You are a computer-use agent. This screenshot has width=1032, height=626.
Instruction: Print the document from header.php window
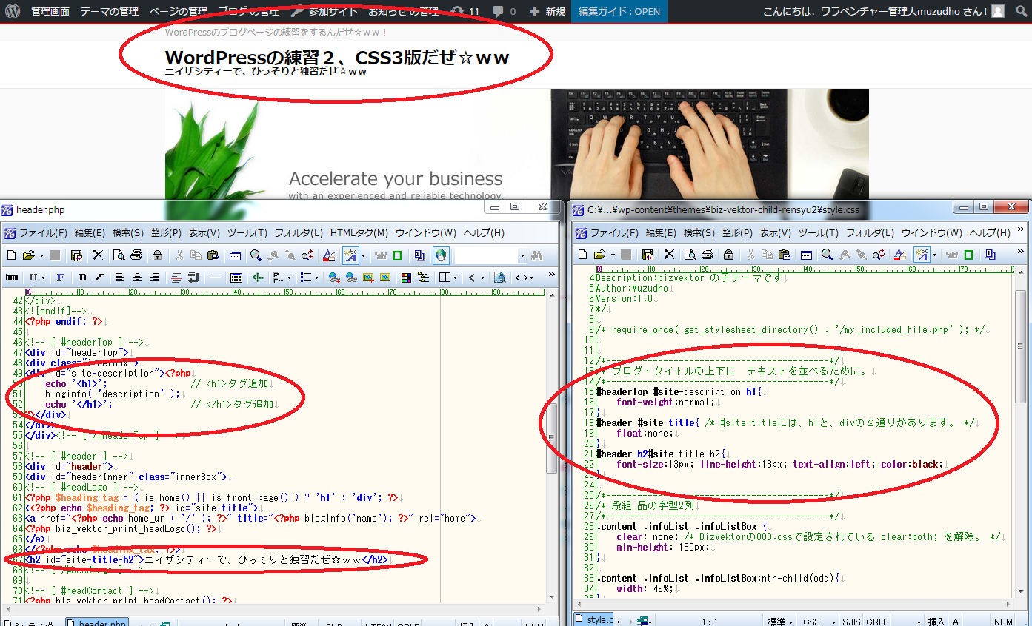click(136, 255)
